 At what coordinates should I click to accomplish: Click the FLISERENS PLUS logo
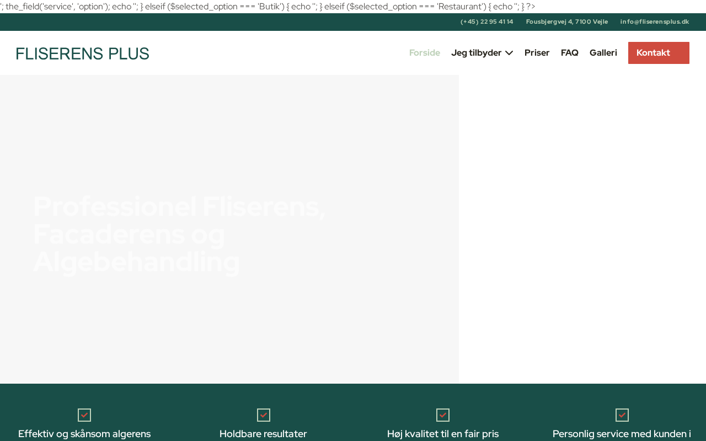pos(83,53)
